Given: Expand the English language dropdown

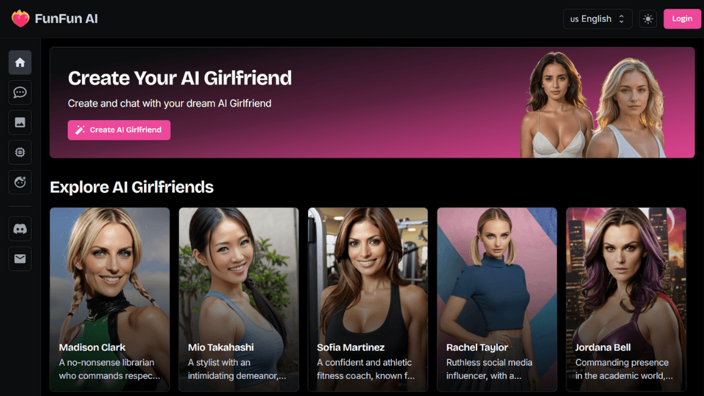Looking at the screenshot, I should click(x=598, y=19).
